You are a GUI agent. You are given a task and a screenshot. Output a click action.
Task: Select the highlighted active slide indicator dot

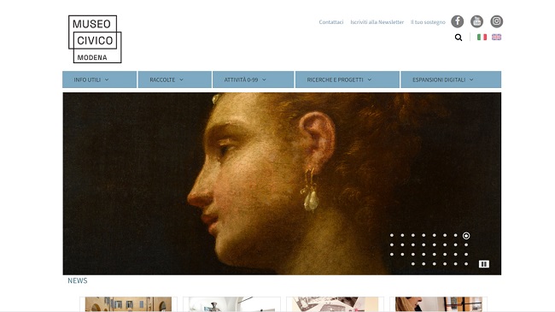[466, 235]
